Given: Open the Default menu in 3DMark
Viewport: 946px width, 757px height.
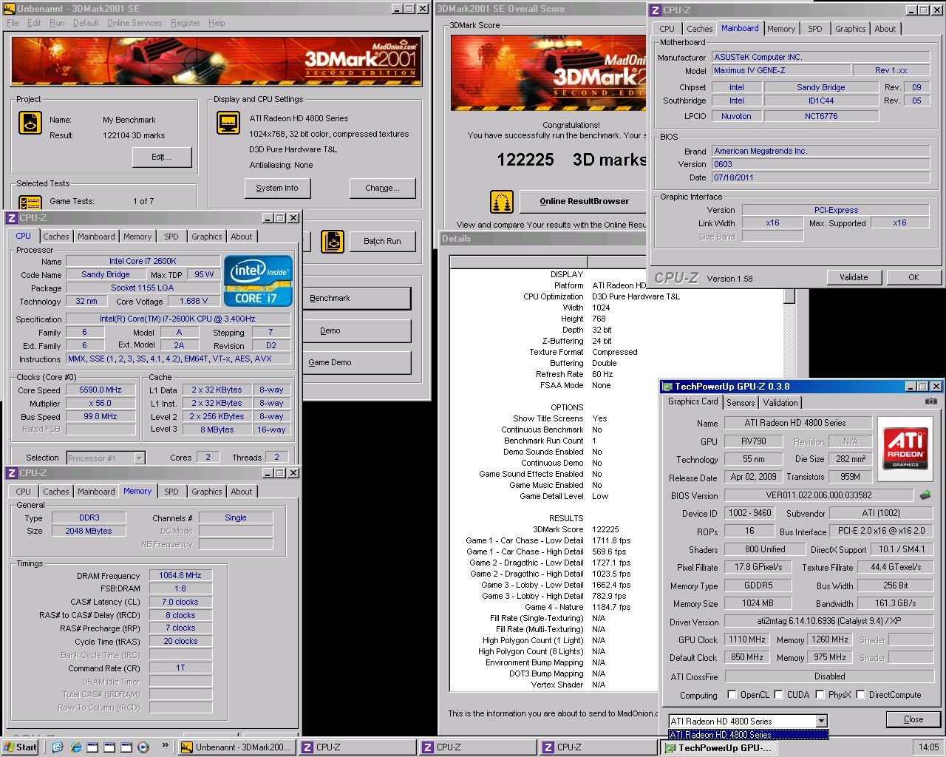Looking at the screenshot, I should 86,23.
